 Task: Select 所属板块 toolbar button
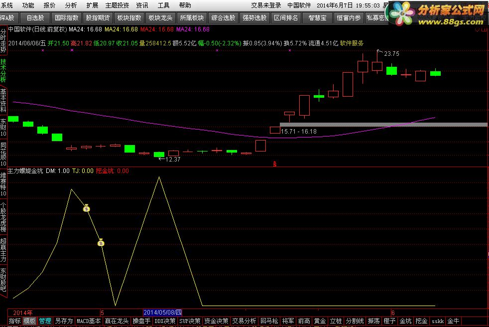192,18
